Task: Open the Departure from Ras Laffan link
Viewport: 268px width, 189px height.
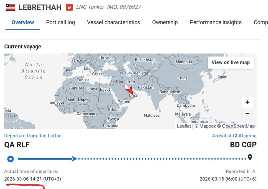Action: (x=33, y=136)
